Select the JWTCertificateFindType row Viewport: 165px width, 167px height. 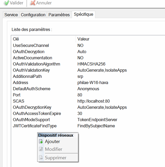(35, 126)
